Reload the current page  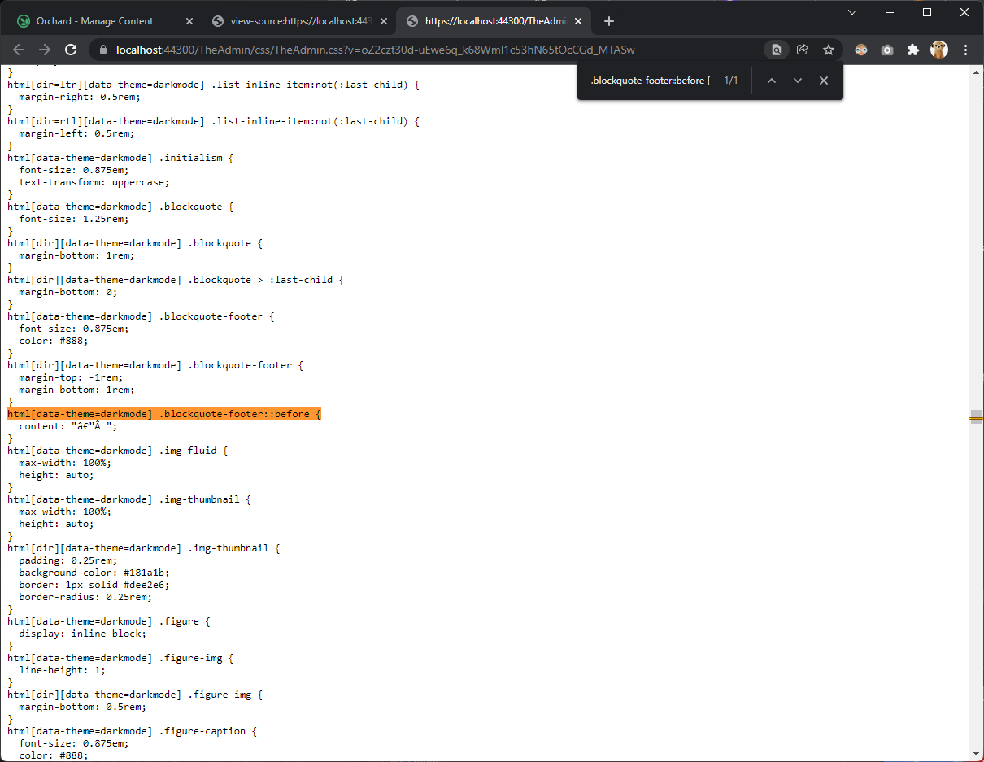tap(70, 50)
